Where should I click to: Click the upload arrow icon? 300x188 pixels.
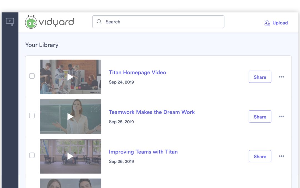pyautogui.click(x=267, y=23)
